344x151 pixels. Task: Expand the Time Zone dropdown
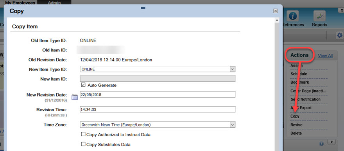pyautogui.click(x=158, y=125)
